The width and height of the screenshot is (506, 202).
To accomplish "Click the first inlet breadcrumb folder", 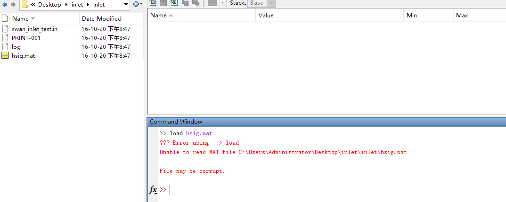I will coord(77,5).
